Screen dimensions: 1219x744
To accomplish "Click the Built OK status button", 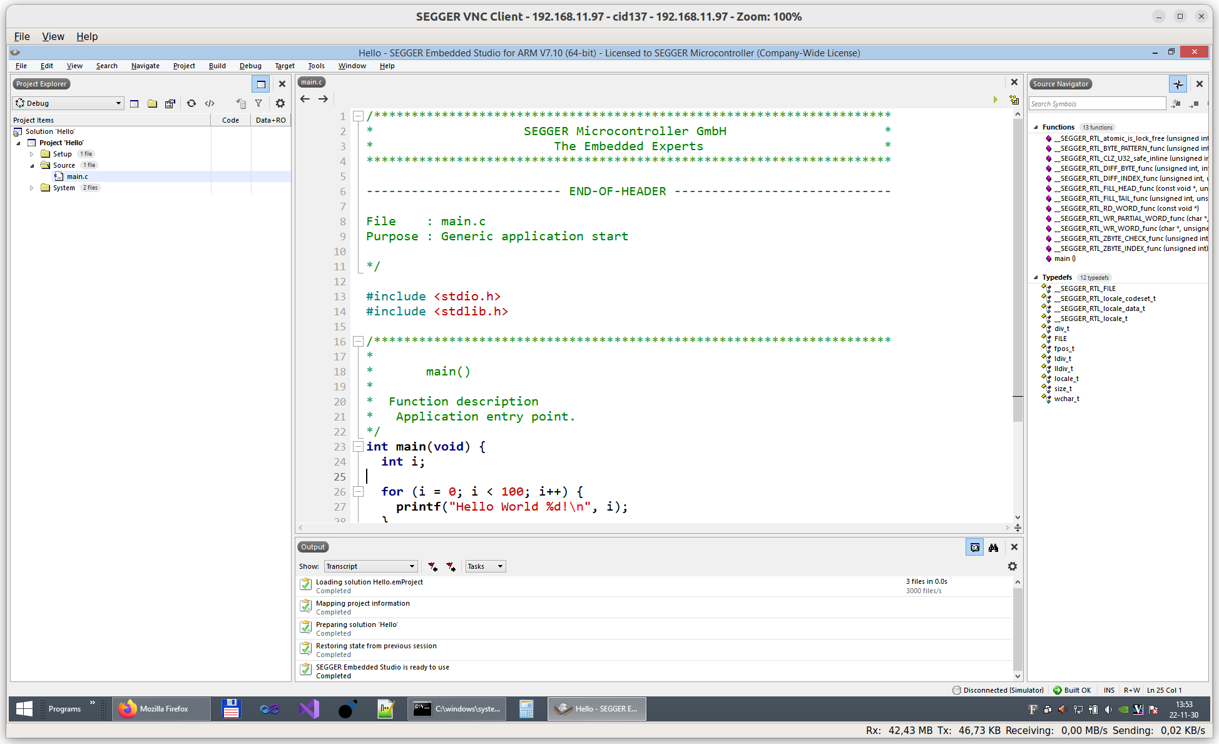I will [x=1072, y=690].
